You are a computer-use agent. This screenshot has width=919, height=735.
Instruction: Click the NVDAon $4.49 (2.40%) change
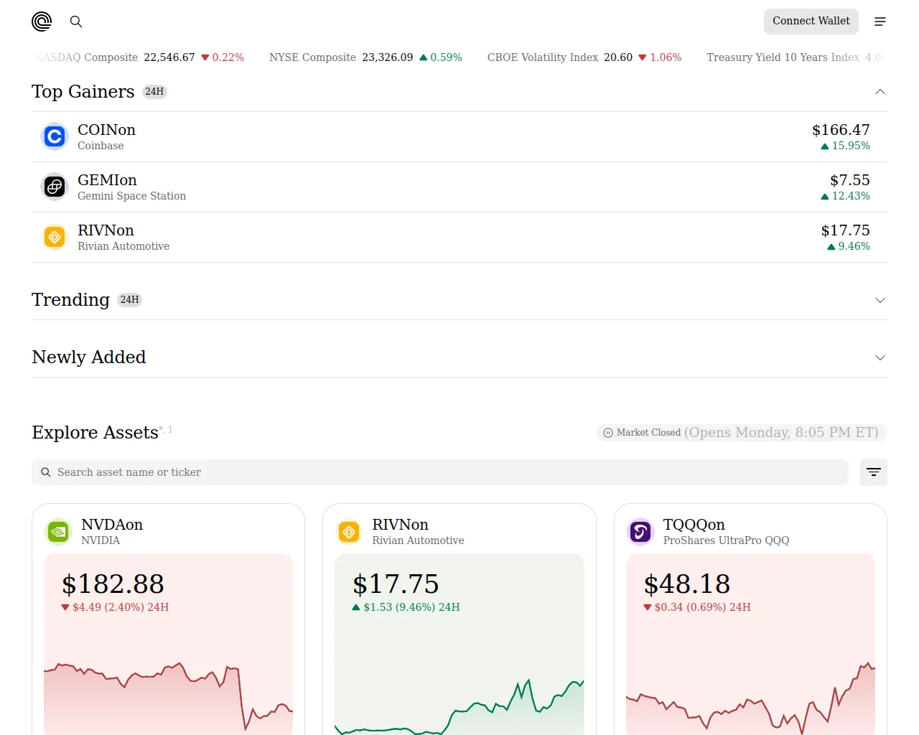pos(116,607)
